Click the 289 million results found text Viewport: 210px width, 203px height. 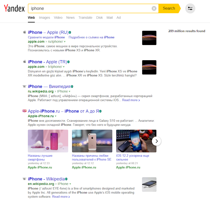(x=187, y=31)
